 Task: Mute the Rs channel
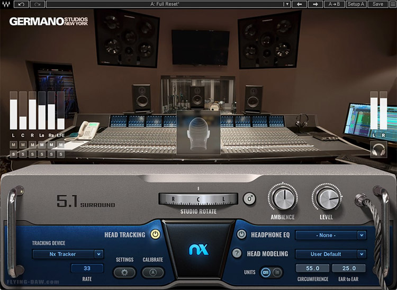point(51,145)
